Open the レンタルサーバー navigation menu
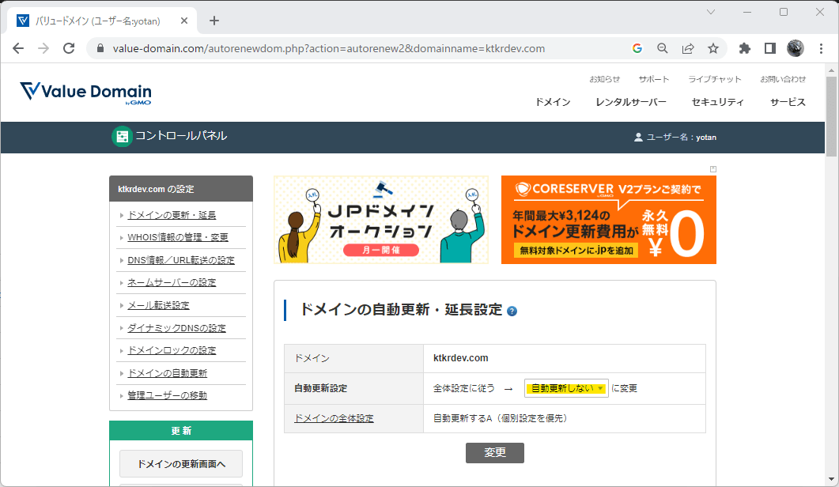The image size is (839, 487). pyautogui.click(x=631, y=102)
